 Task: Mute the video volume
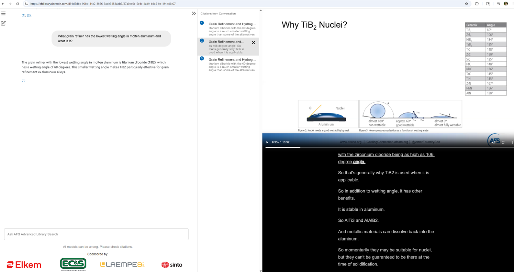click(493, 142)
